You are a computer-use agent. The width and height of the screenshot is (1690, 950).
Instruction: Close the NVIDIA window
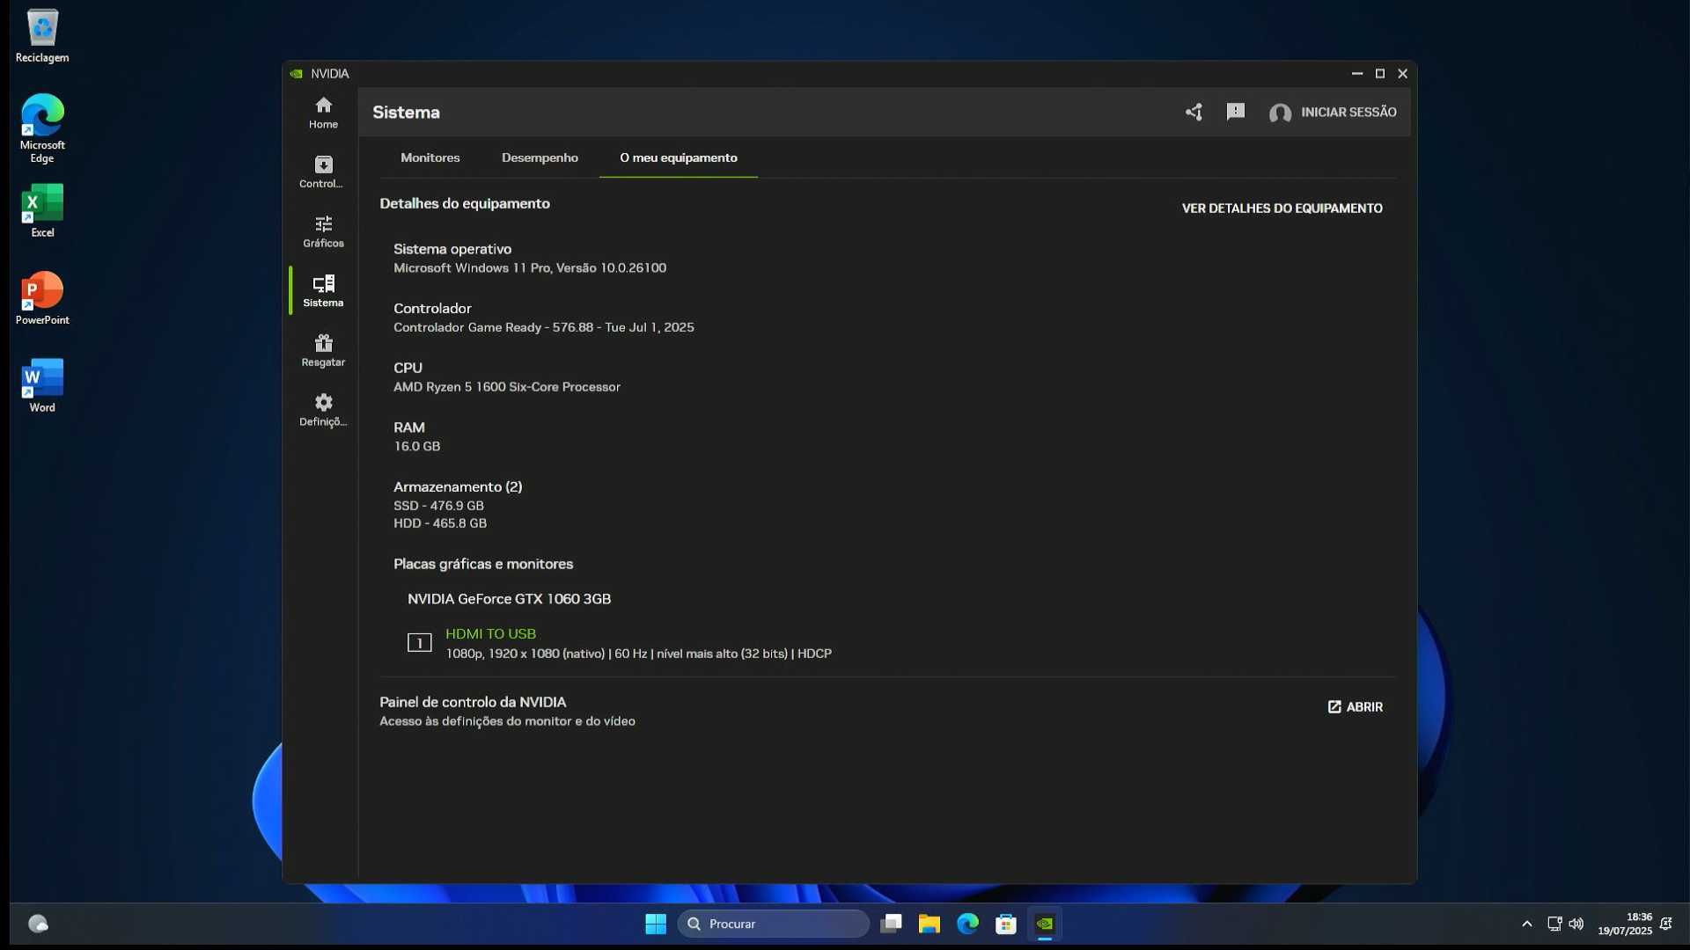click(x=1402, y=74)
